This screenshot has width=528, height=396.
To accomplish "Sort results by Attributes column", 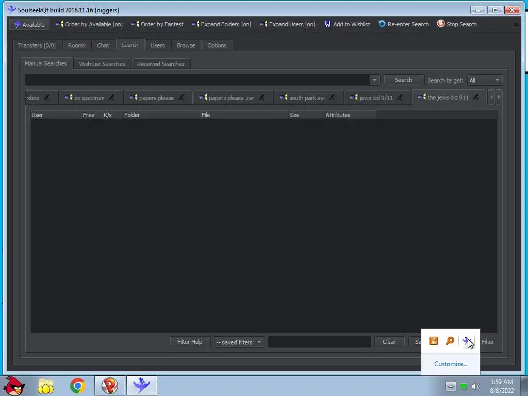I will click(350, 115).
